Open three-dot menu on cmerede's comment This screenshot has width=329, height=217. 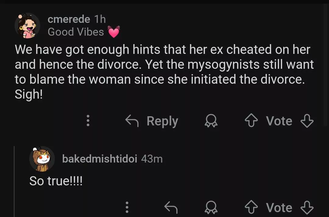(88, 121)
